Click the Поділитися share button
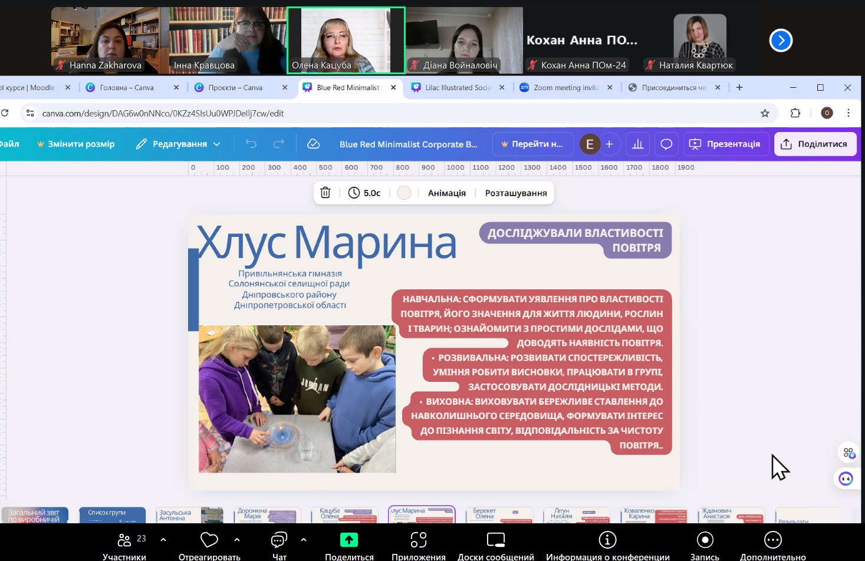The image size is (865, 561). pyautogui.click(x=814, y=144)
